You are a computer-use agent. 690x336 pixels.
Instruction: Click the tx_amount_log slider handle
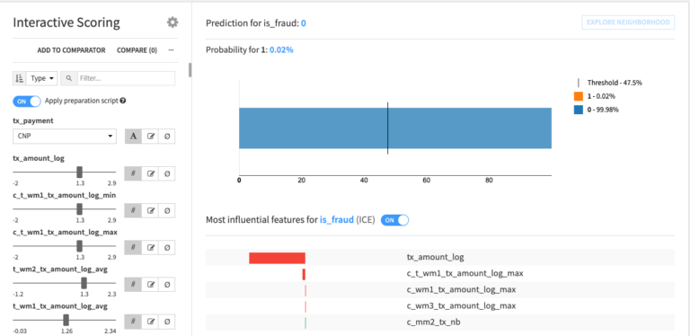tap(80, 172)
